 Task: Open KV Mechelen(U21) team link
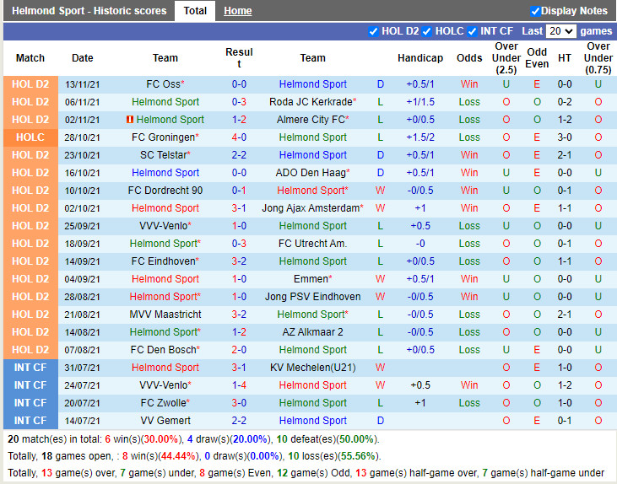click(312, 368)
